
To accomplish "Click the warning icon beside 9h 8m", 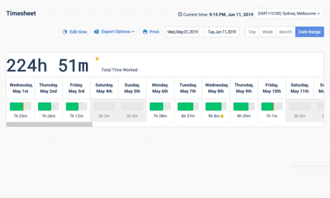I will coord(222,116).
